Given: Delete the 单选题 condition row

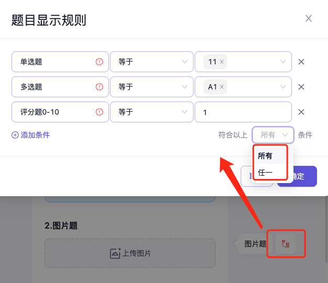Looking at the screenshot, I should (301, 62).
